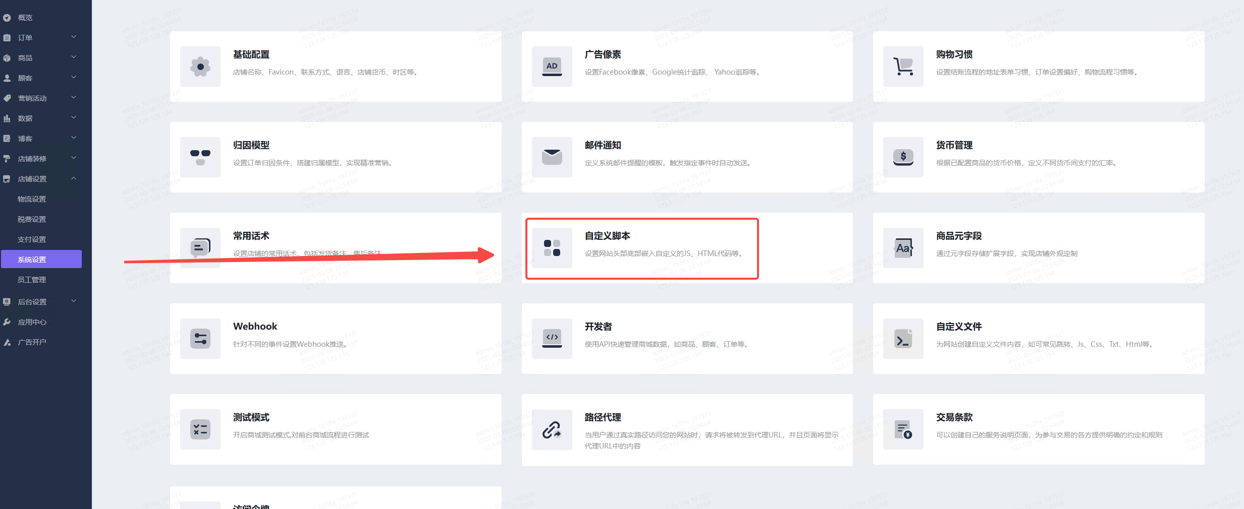Image resolution: width=1244 pixels, height=509 pixels.
Task: Go to 概览 overview page
Action: click(x=25, y=18)
